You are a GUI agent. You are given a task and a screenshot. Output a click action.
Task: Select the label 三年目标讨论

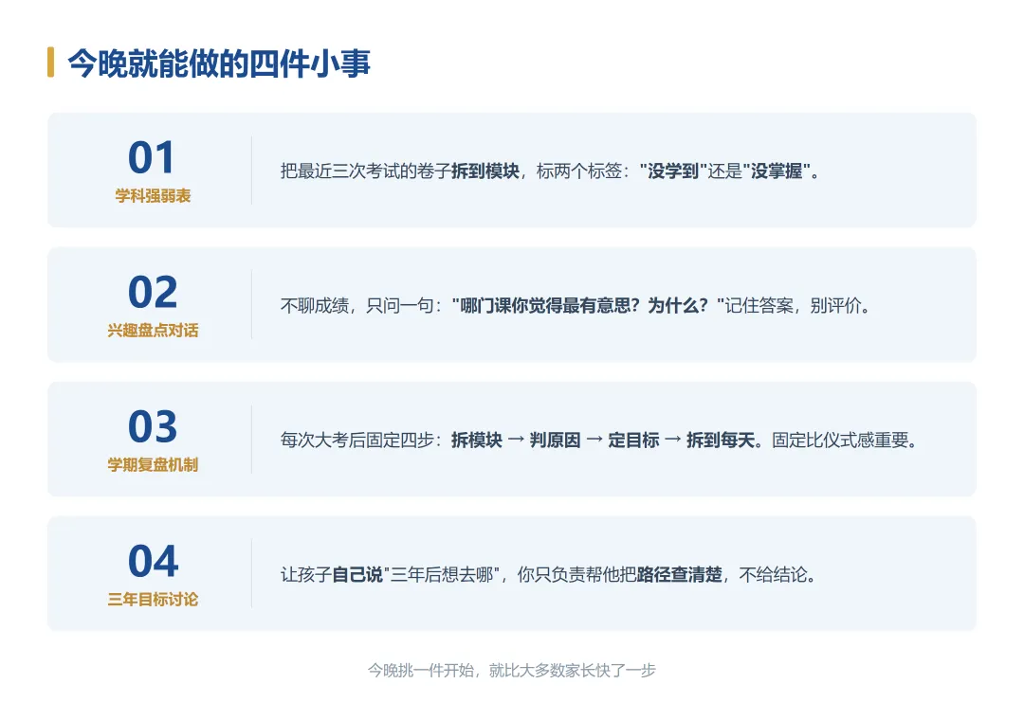click(x=153, y=600)
